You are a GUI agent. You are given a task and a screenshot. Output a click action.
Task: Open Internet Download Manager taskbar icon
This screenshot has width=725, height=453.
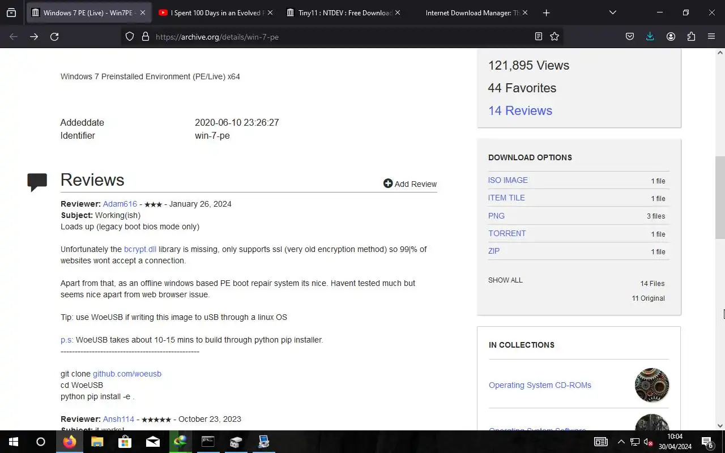click(180, 442)
